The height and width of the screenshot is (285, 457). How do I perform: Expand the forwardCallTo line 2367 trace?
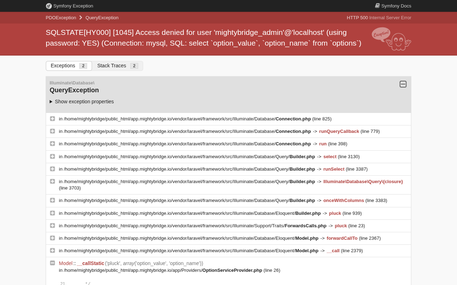tap(52, 238)
